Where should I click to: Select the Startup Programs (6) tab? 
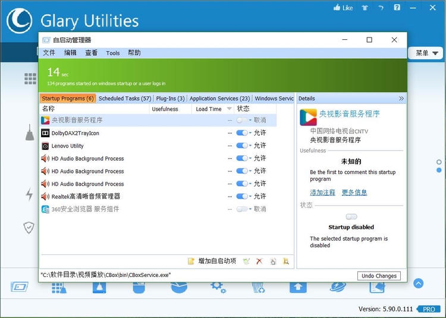tap(68, 99)
